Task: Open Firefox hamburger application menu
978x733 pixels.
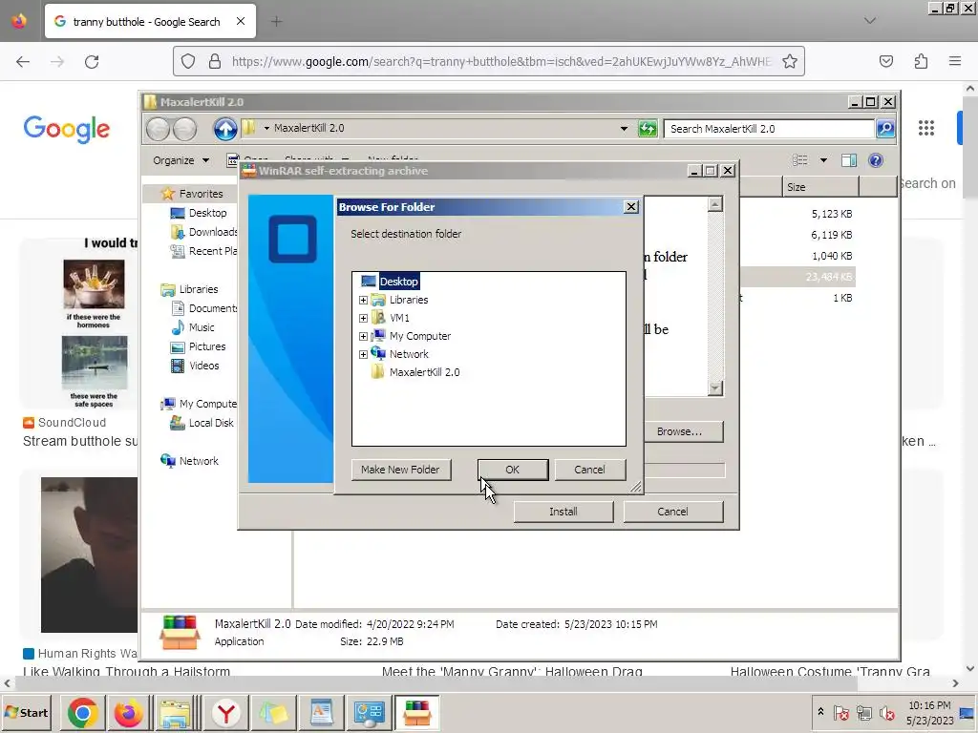Action: click(x=955, y=61)
